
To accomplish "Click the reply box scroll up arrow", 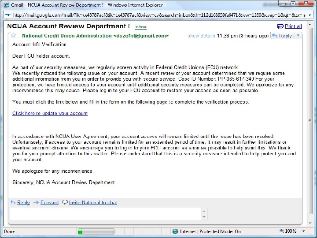I will pos(204,211).
